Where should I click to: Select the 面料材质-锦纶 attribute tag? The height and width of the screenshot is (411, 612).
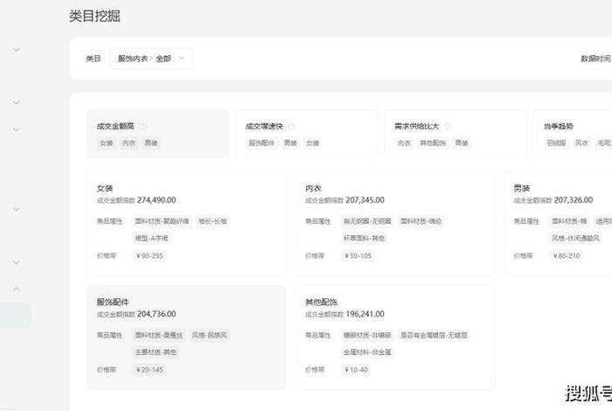coord(421,221)
